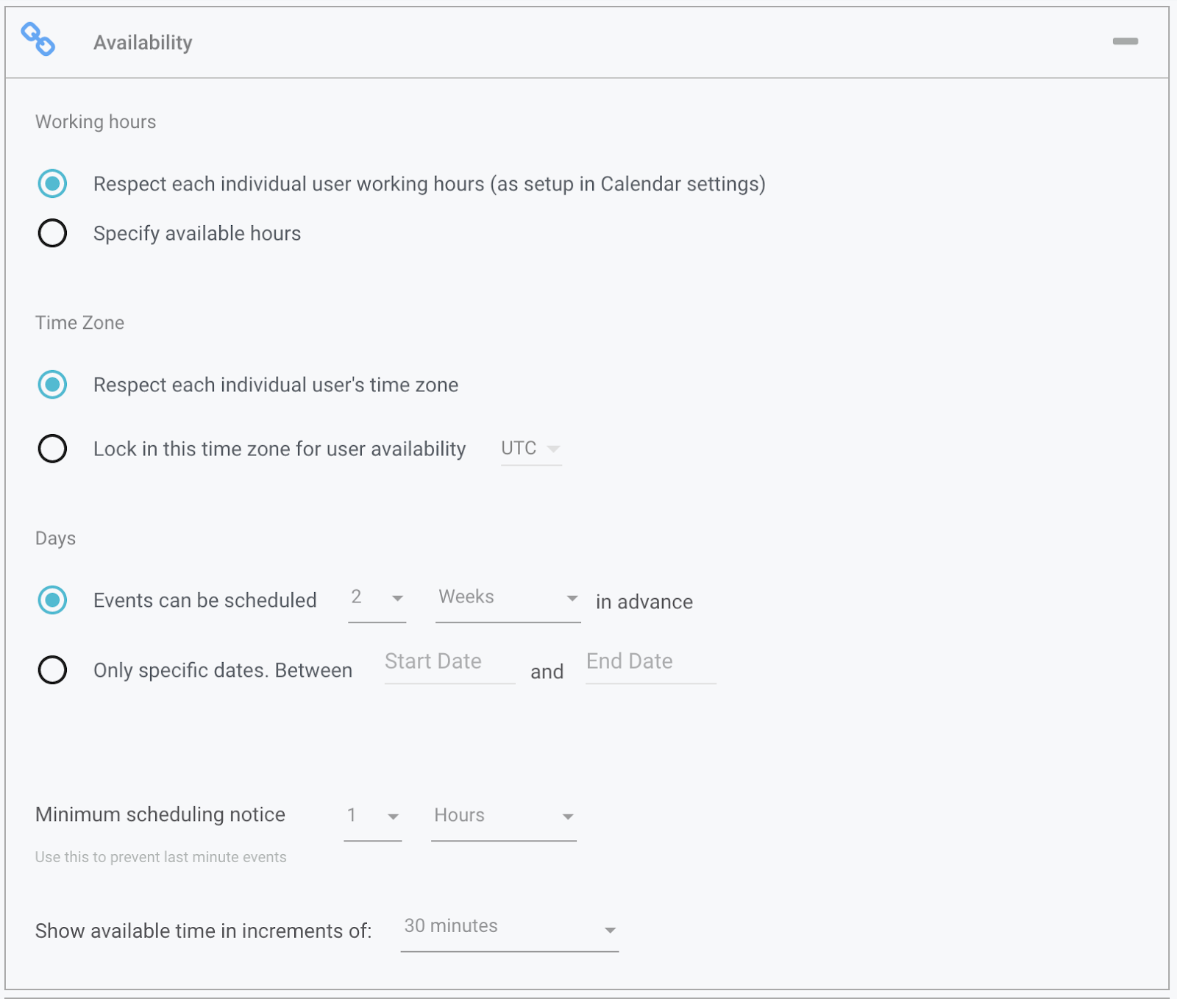
Task: Click the 'Working hours' section heading
Action: click(95, 121)
